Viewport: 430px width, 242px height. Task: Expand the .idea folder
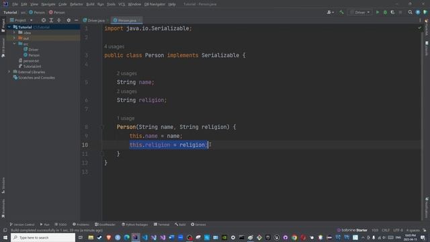(14, 32)
